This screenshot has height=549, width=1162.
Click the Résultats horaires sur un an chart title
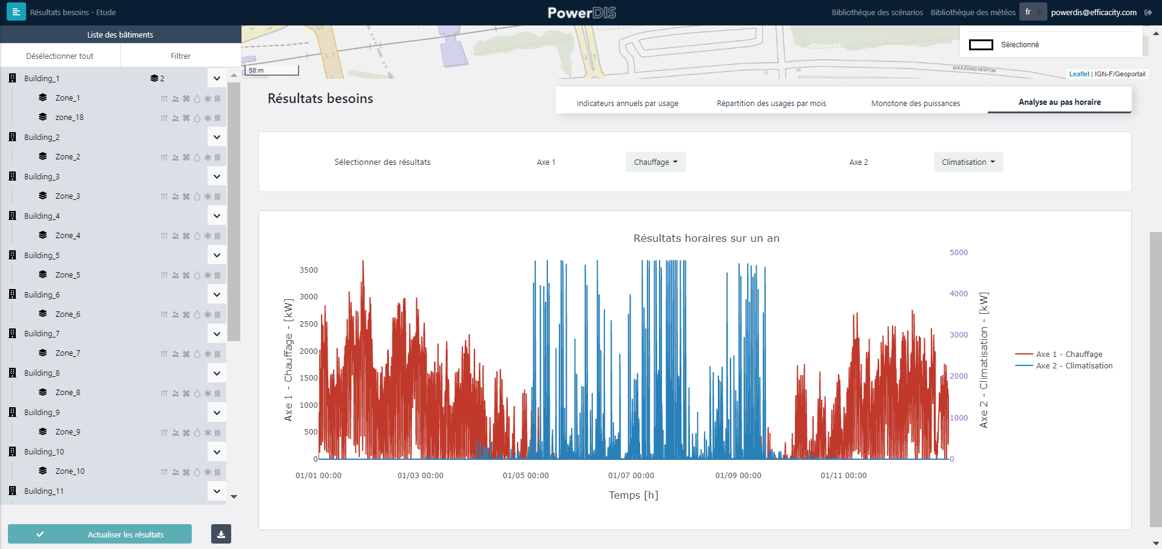click(x=706, y=238)
